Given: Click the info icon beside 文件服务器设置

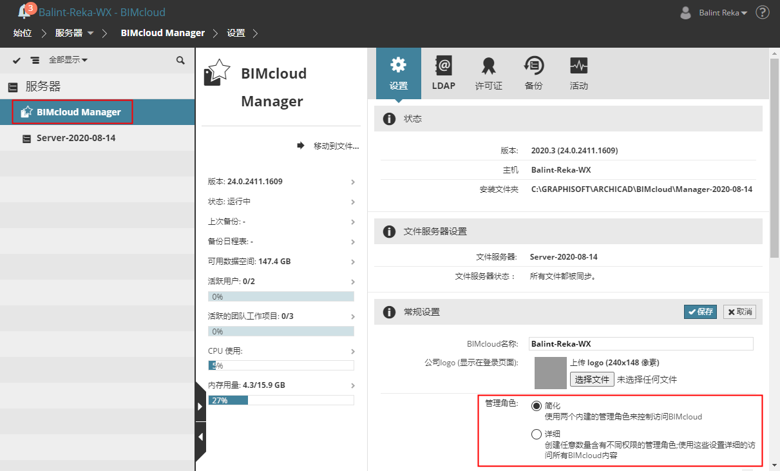Looking at the screenshot, I should 388,231.
